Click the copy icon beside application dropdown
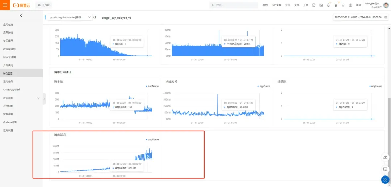This screenshot has height=187, width=391. coord(95,17)
